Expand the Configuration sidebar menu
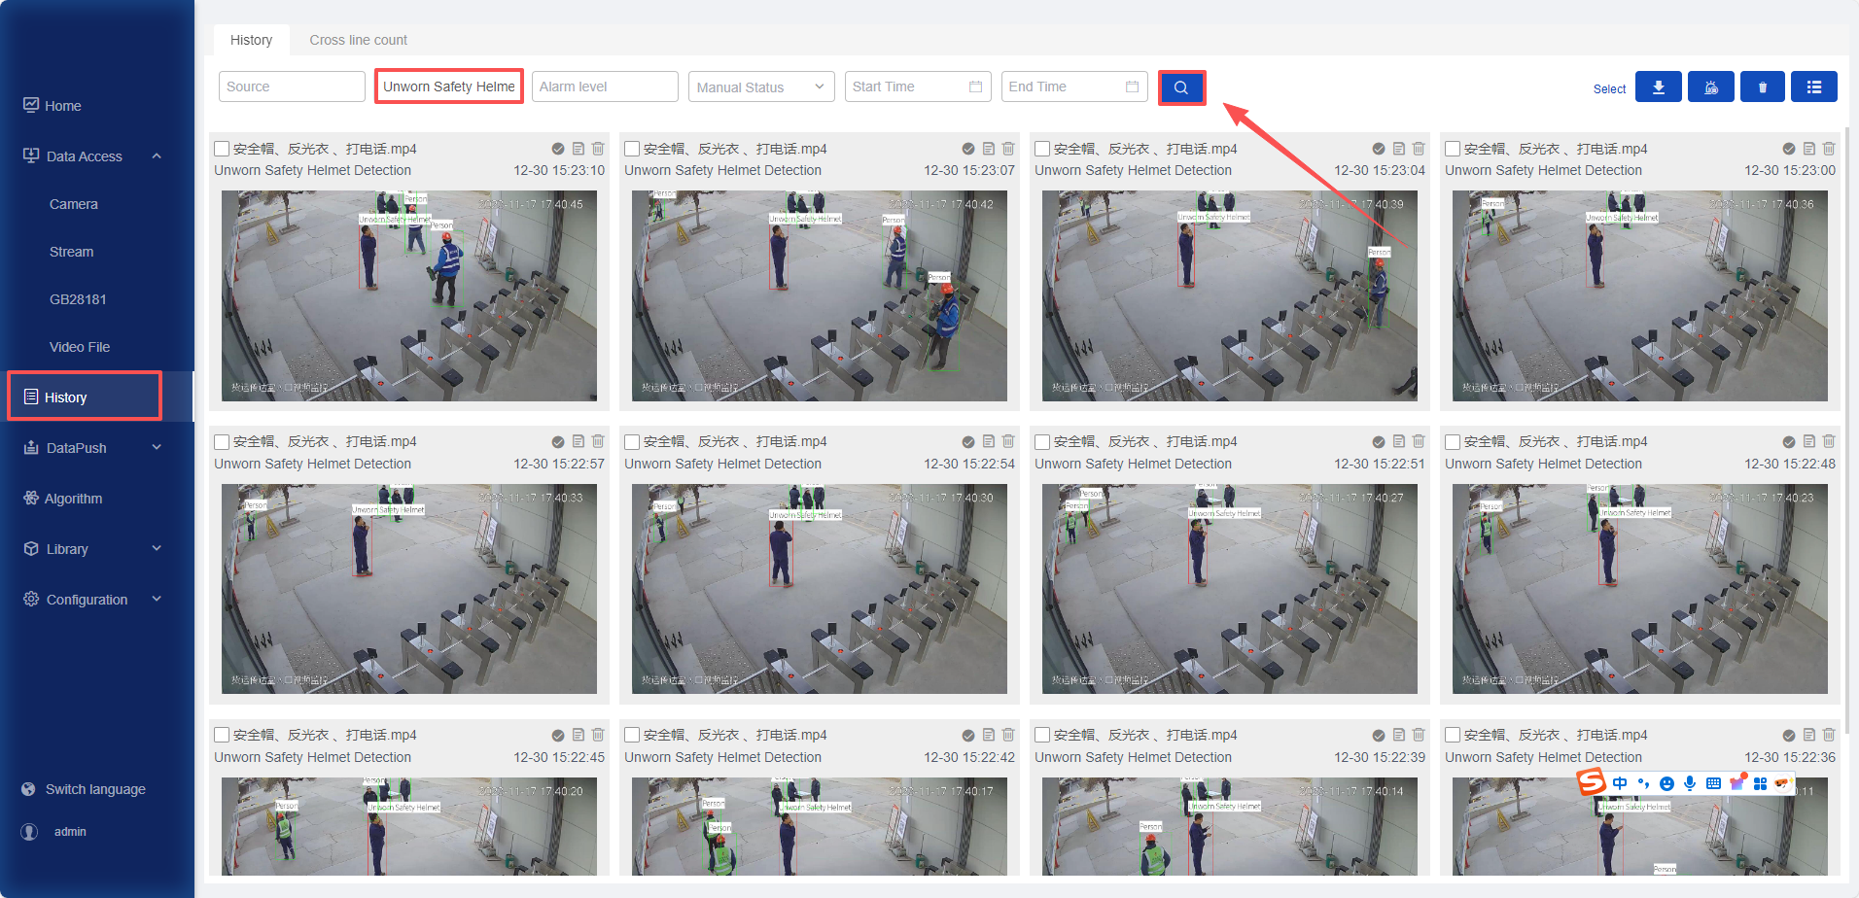Screen dimensions: 1859x898 [x=157, y=600]
